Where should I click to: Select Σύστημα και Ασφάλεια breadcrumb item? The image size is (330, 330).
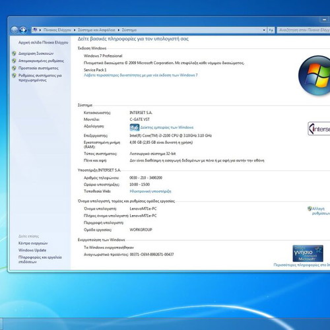click(x=96, y=30)
